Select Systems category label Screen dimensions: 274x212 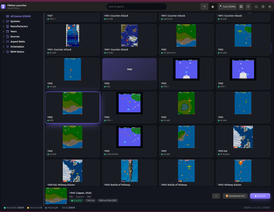coord(15,21)
